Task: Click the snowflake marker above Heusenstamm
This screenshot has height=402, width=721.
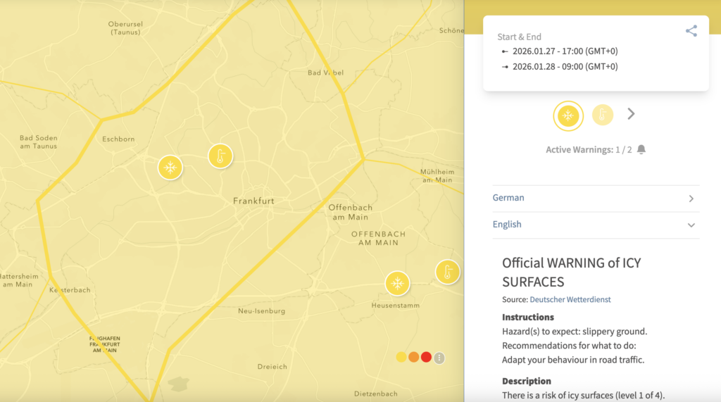Action: pos(397,284)
